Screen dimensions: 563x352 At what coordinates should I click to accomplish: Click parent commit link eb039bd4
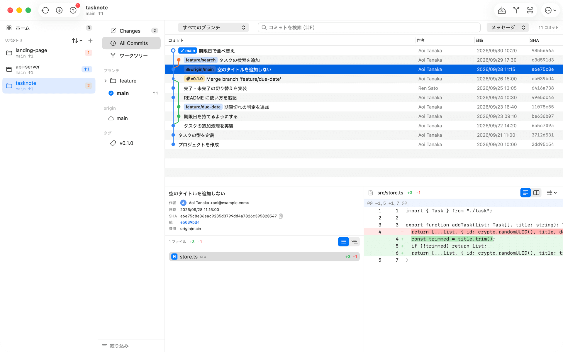(190, 222)
